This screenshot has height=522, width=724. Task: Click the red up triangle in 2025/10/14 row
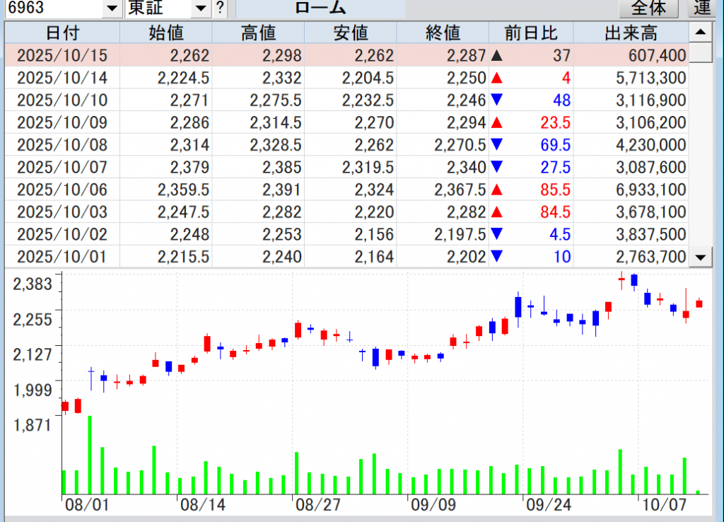click(496, 79)
